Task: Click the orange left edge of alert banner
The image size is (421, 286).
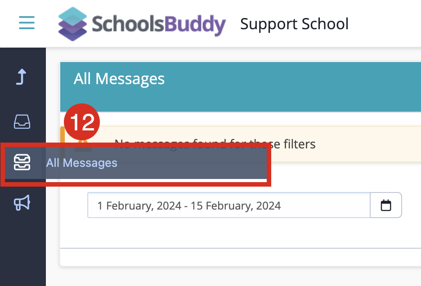Action: [62, 135]
